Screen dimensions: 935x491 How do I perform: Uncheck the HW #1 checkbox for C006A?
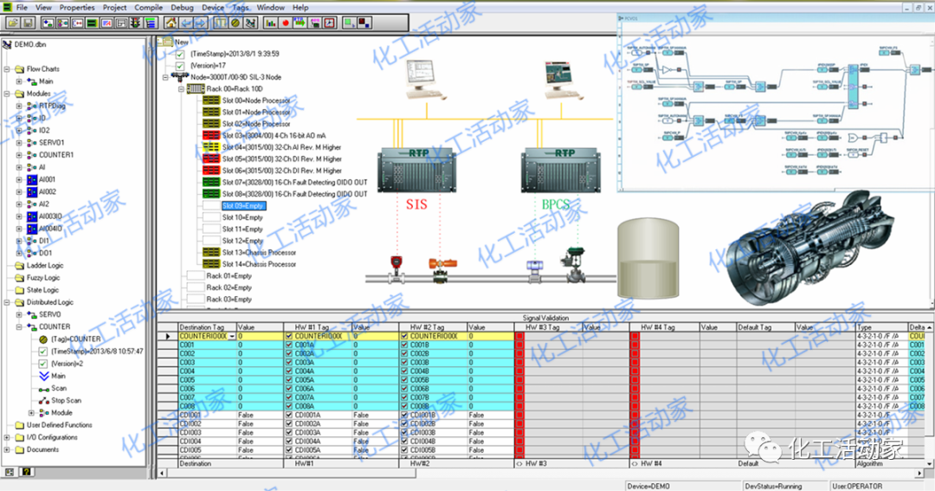tap(289, 389)
